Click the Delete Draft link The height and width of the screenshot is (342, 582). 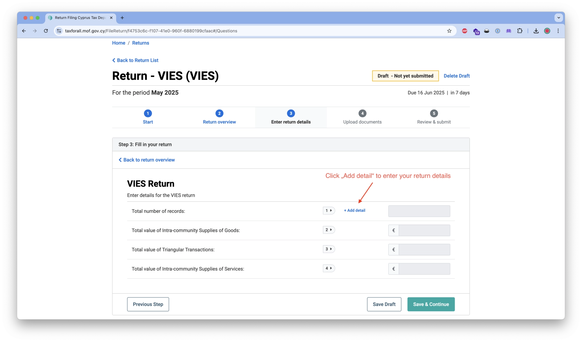click(456, 76)
